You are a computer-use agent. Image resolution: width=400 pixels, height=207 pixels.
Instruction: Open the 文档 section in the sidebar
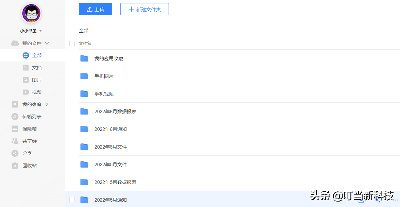37,67
